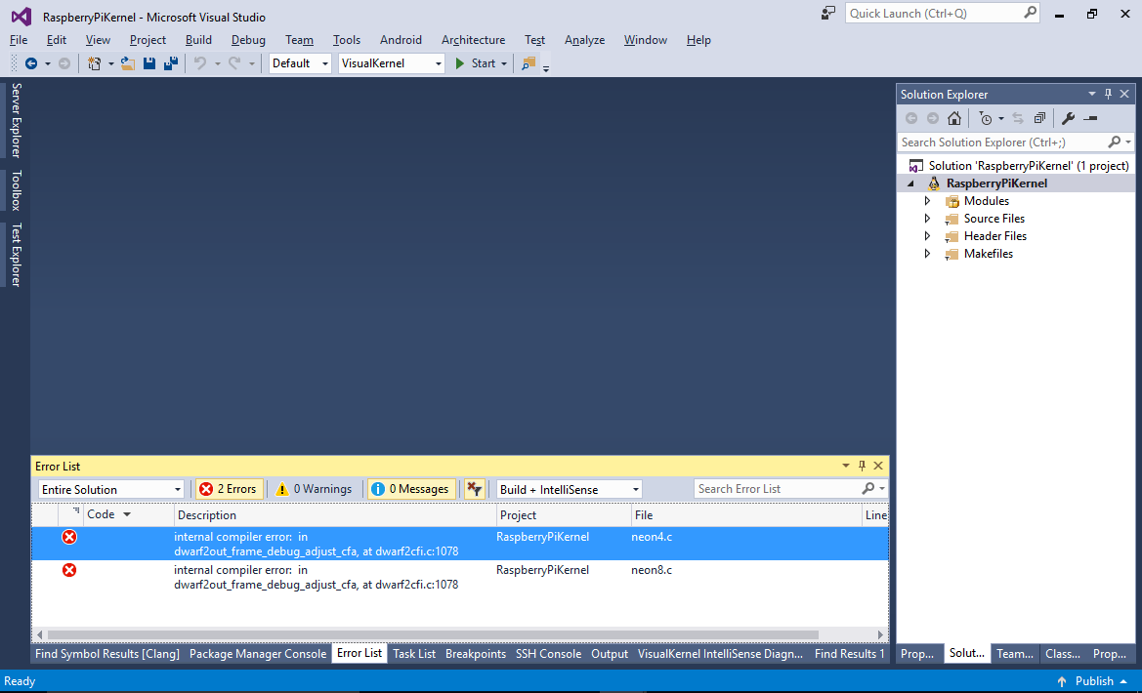Viewport: 1142px width, 693px height.
Task: Click the Undo icon
Action: click(201, 62)
